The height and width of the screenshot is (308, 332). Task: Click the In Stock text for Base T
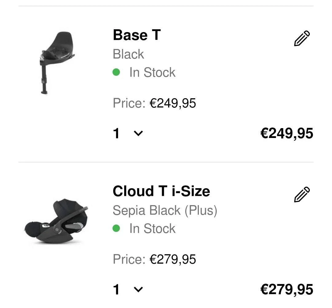(152, 72)
